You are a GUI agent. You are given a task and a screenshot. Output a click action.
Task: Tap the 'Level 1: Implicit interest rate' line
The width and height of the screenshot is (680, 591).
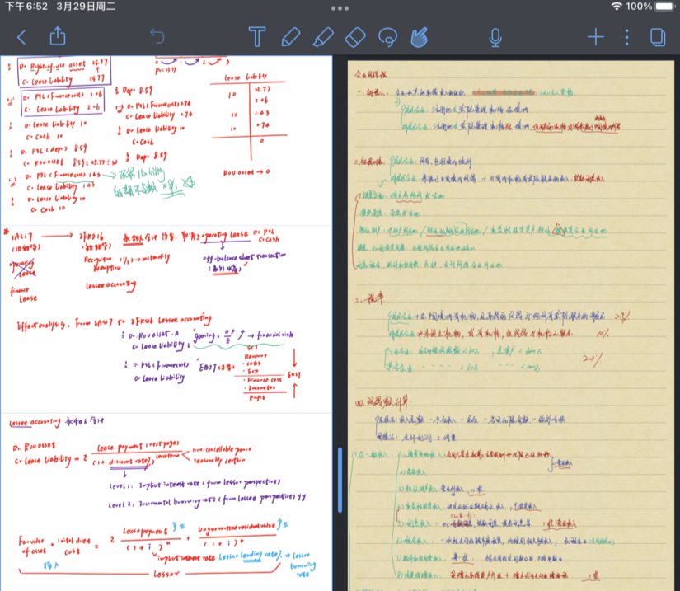pos(195,484)
